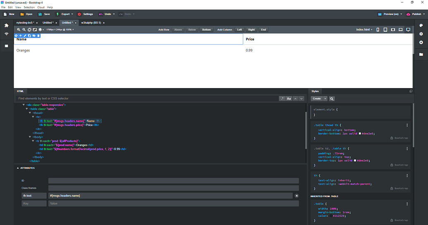Open the Appearance palette panel
This screenshot has width=428, height=225.
[421, 25]
